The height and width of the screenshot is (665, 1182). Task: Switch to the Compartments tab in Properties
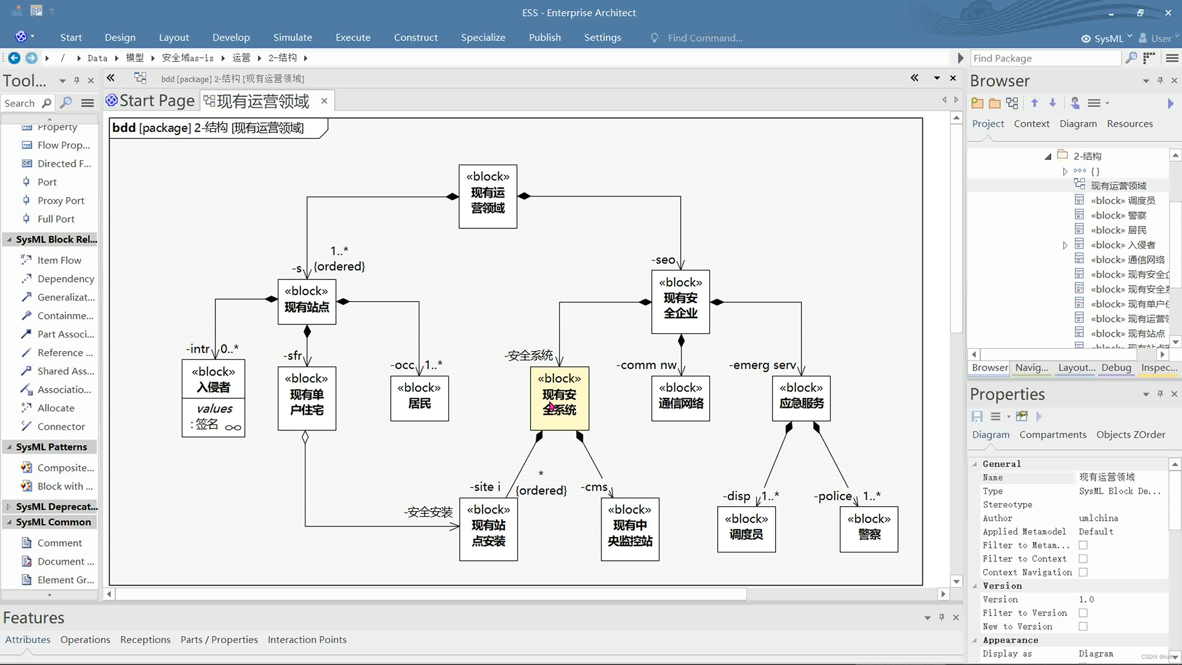pyautogui.click(x=1053, y=434)
